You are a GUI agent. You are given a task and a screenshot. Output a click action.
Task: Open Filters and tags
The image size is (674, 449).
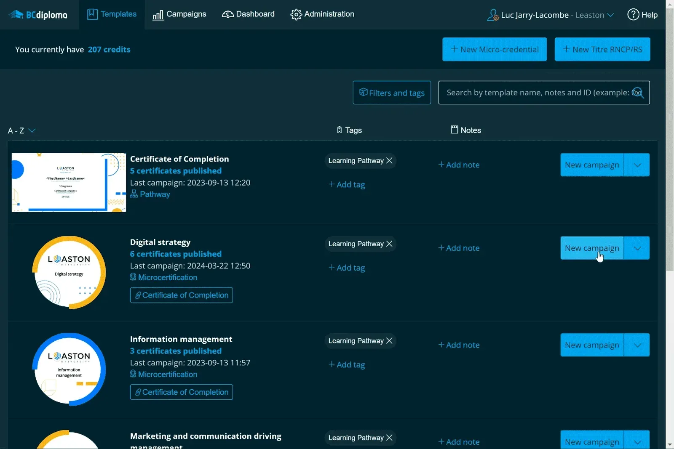click(392, 93)
